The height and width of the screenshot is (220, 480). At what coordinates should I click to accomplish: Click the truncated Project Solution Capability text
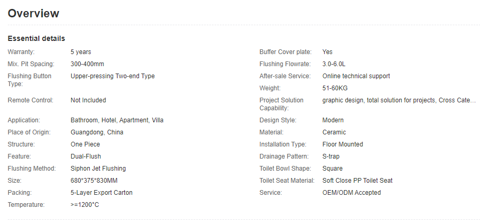pyautogui.click(x=399, y=100)
